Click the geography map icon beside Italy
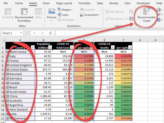Viewport: 164px width, 123px height. [x=7, y=56]
